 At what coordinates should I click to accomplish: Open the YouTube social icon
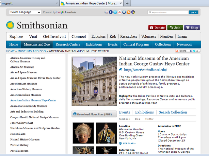(120, 12)
